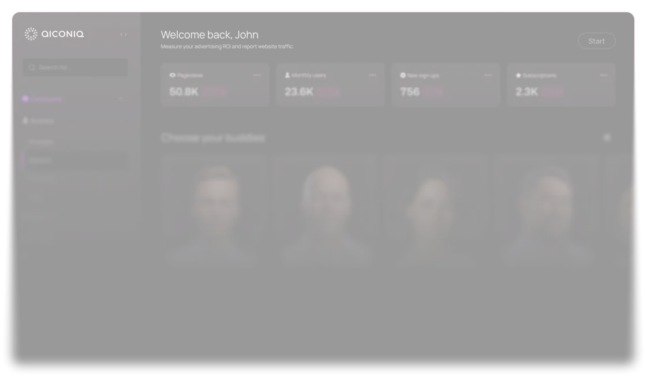
Task: Select the bald buddy's portrait thumbnail
Action: 326,211
